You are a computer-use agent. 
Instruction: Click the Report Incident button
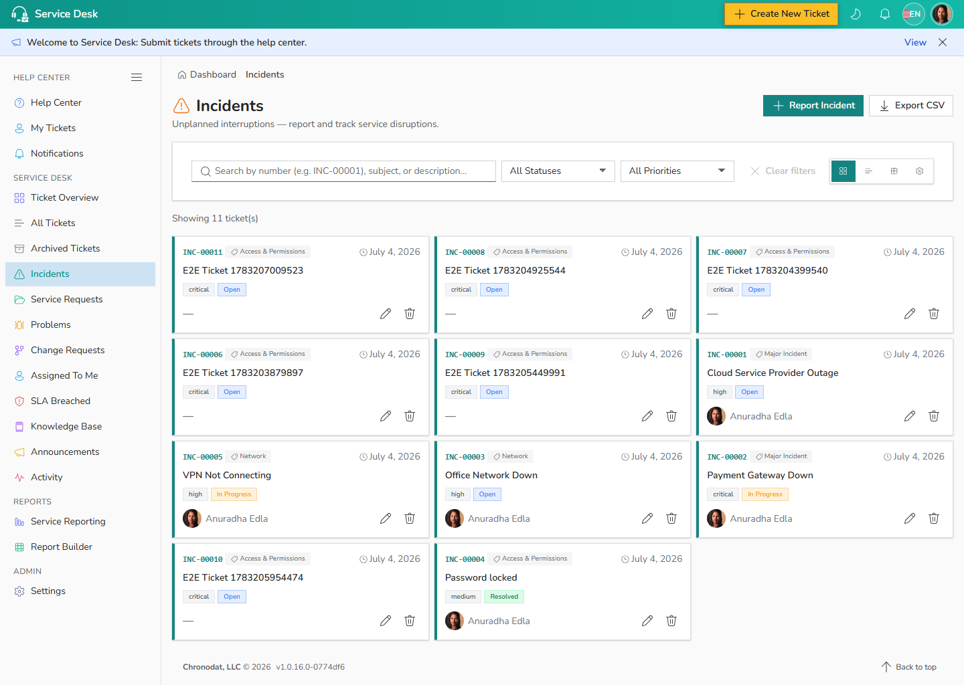pyautogui.click(x=813, y=106)
